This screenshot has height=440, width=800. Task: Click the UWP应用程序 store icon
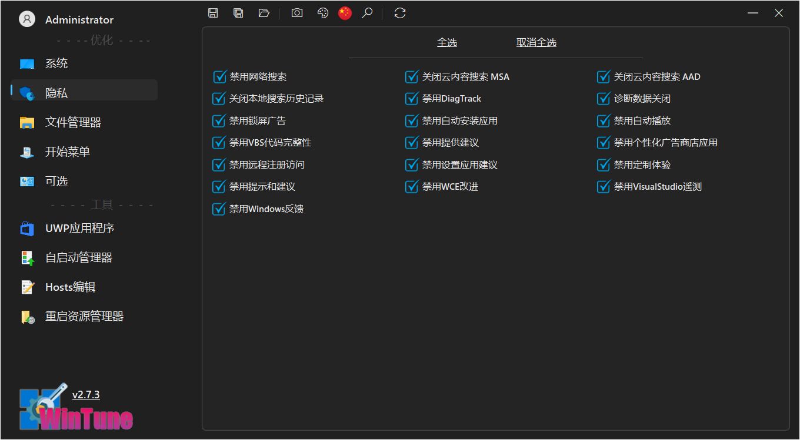[27, 229]
